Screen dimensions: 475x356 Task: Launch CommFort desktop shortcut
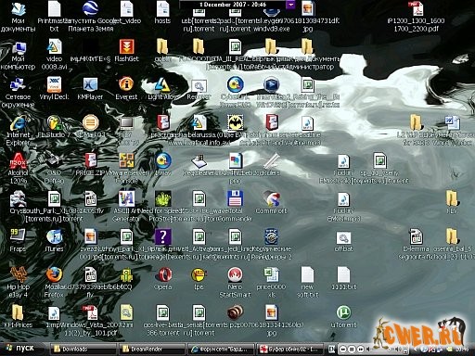click(271, 202)
